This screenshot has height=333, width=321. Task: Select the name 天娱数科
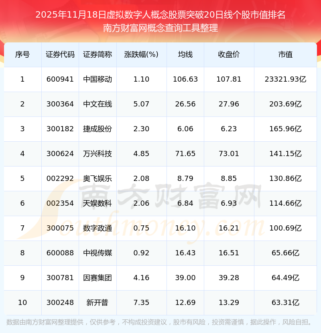(98, 203)
